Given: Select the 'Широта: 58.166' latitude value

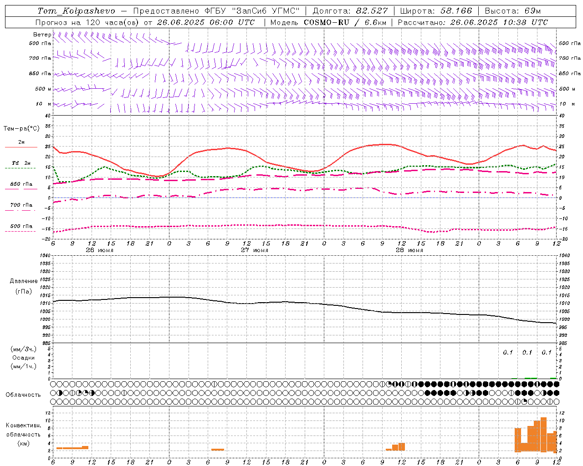Looking at the screenshot, I should click(x=436, y=11).
